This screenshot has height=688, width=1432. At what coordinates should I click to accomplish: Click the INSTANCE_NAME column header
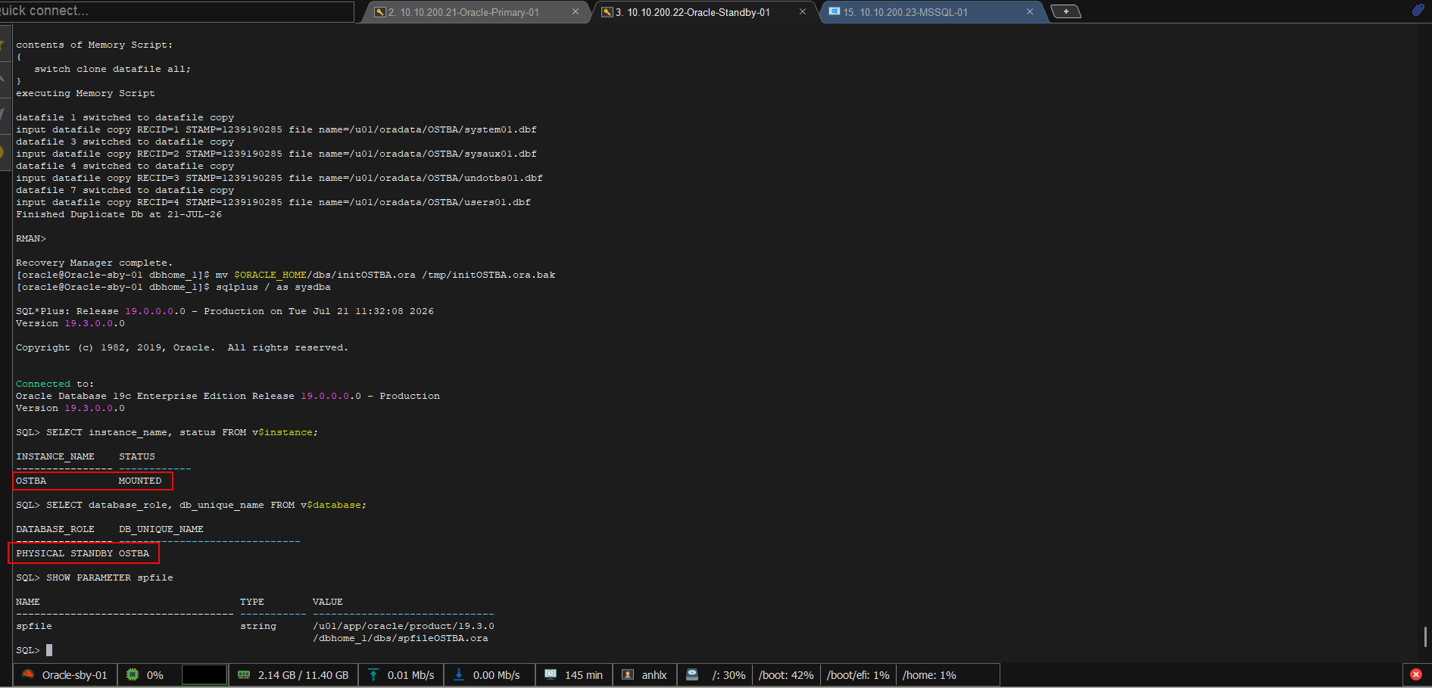(55, 456)
